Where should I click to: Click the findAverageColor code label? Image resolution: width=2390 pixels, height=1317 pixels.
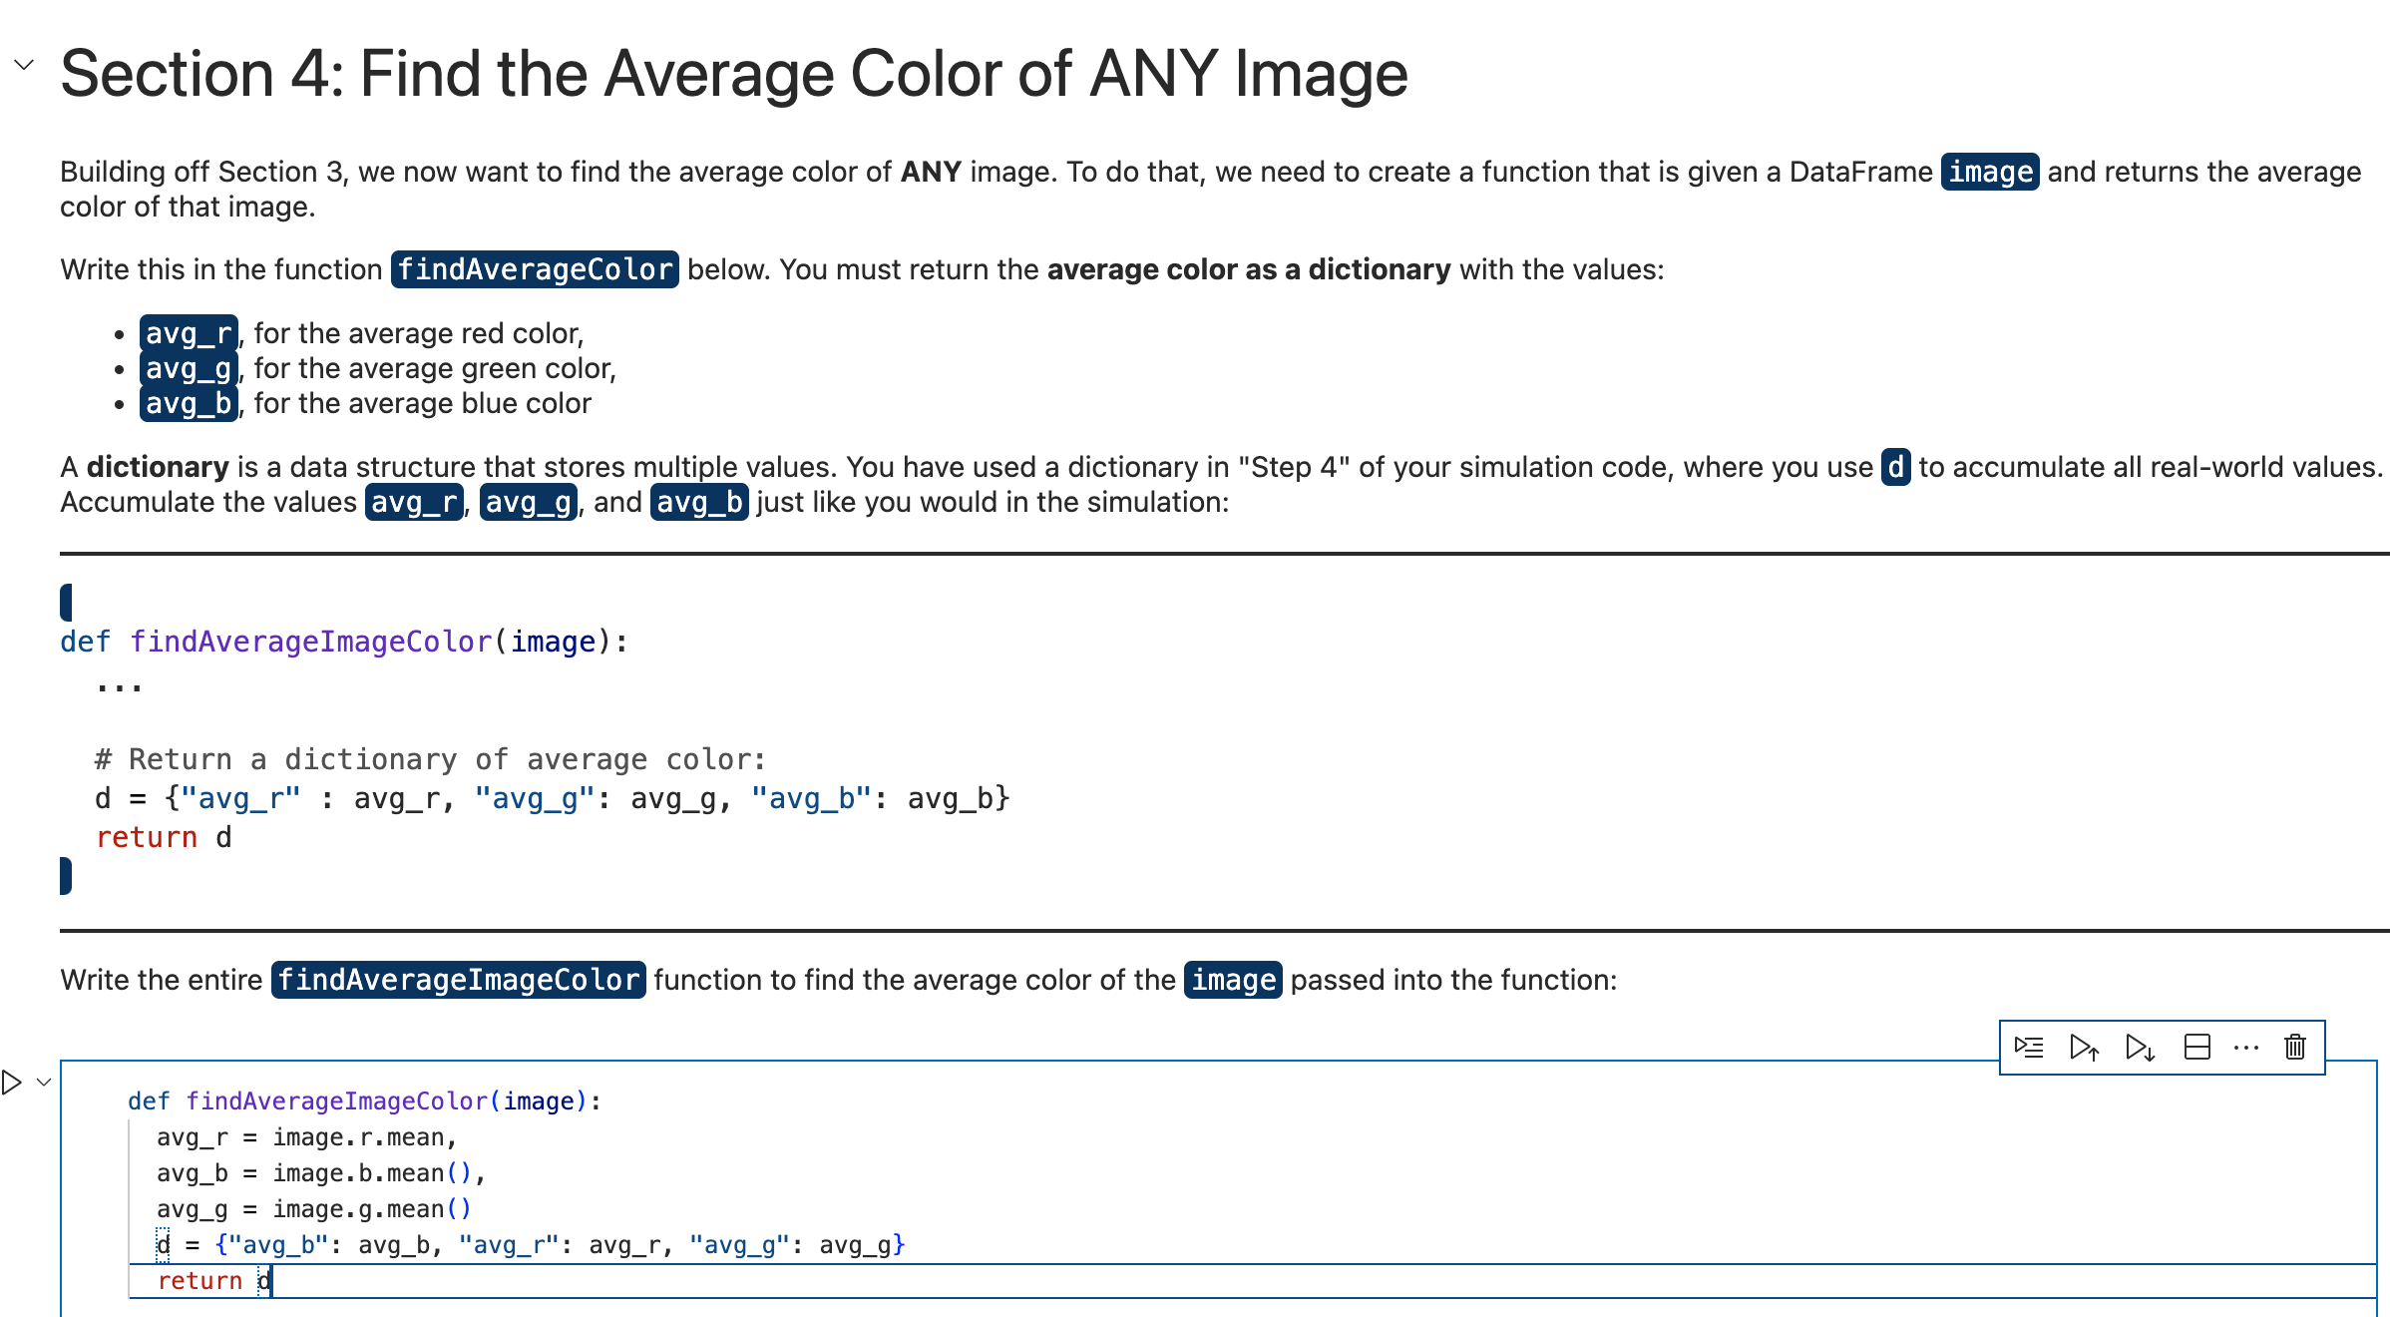535,268
